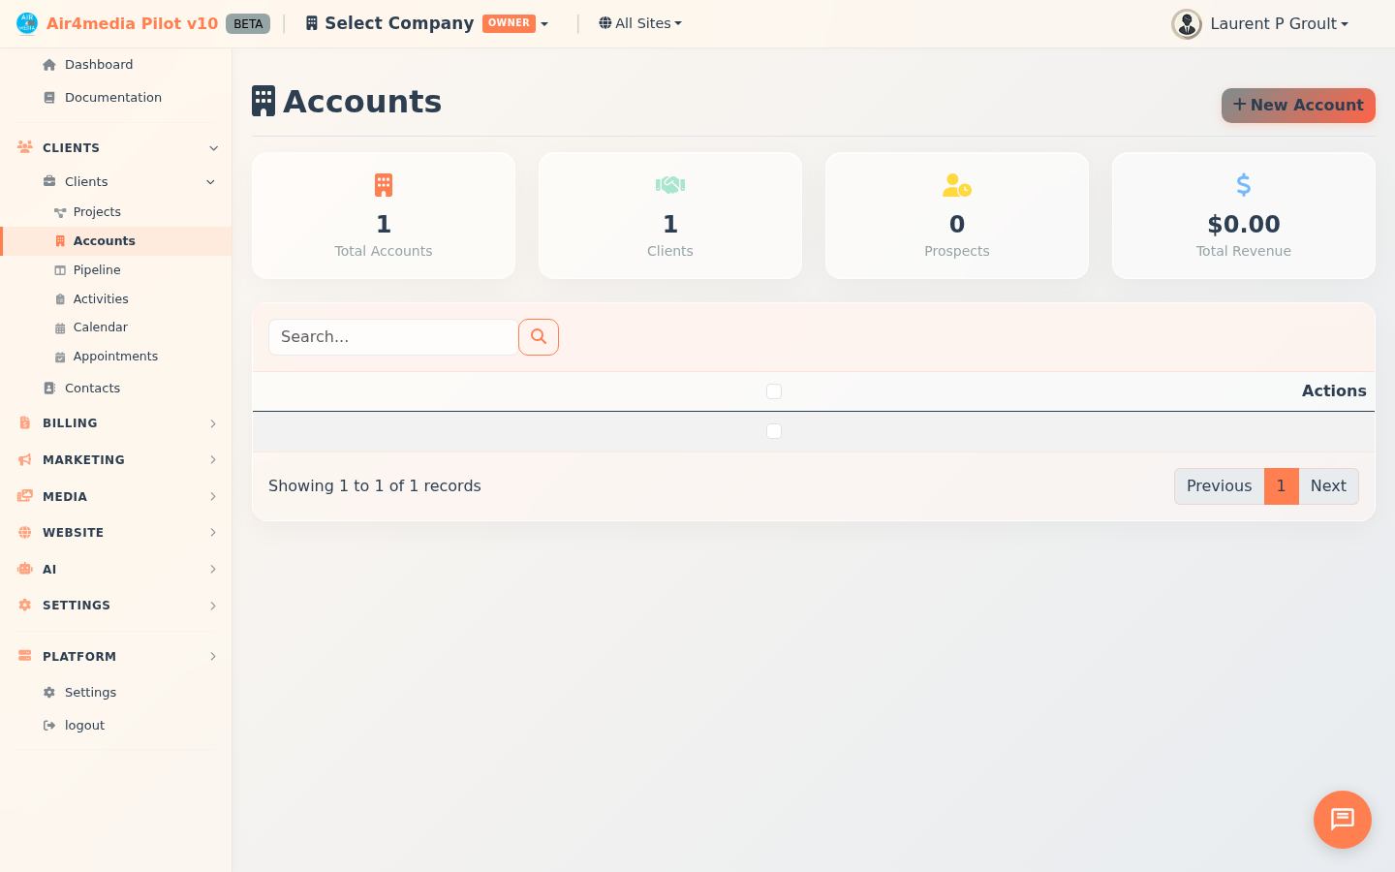The height and width of the screenshot is (872, 1395).
Task: Expand the SETTINGS sidebar group
Action: [76, 605]
